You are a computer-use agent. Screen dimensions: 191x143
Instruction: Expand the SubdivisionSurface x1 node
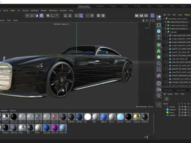166,29
